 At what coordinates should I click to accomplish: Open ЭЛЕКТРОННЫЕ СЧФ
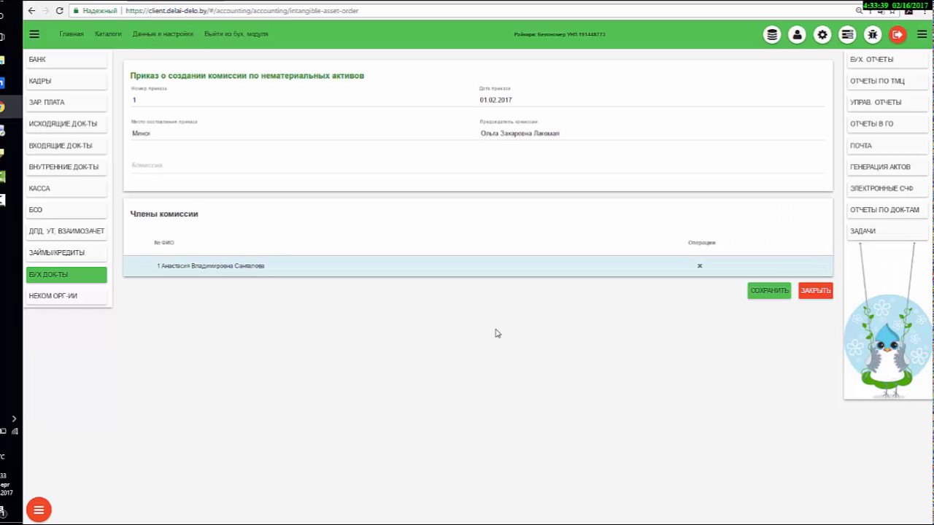[887, 188]
